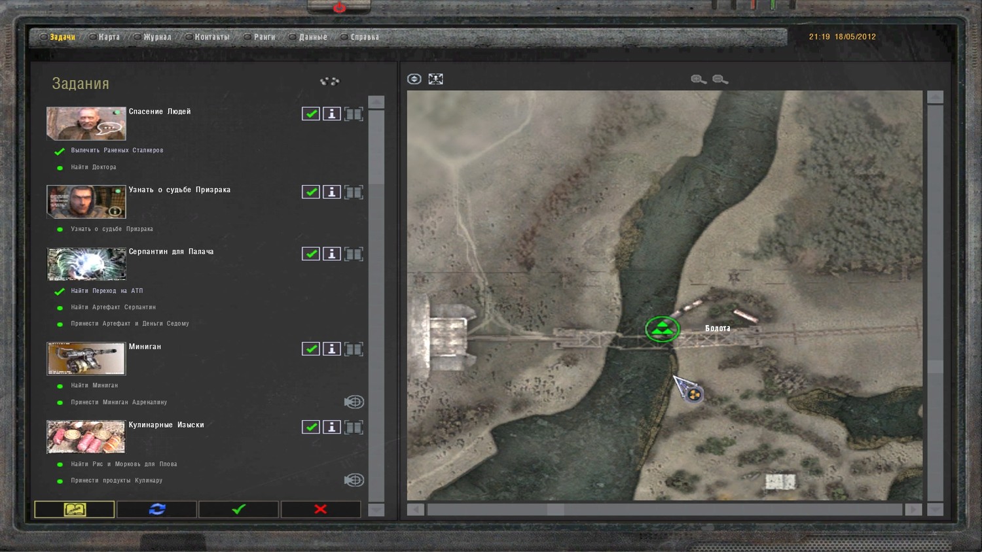Select subtask Принести Артефакт и Деньги Седому
This screenshot has width=982, height=552.
tap(130, 324)
